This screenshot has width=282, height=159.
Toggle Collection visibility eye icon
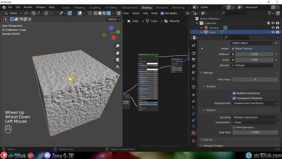273,23
